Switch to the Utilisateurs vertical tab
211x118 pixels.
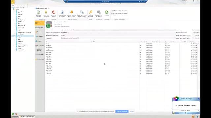coord(40,36)
